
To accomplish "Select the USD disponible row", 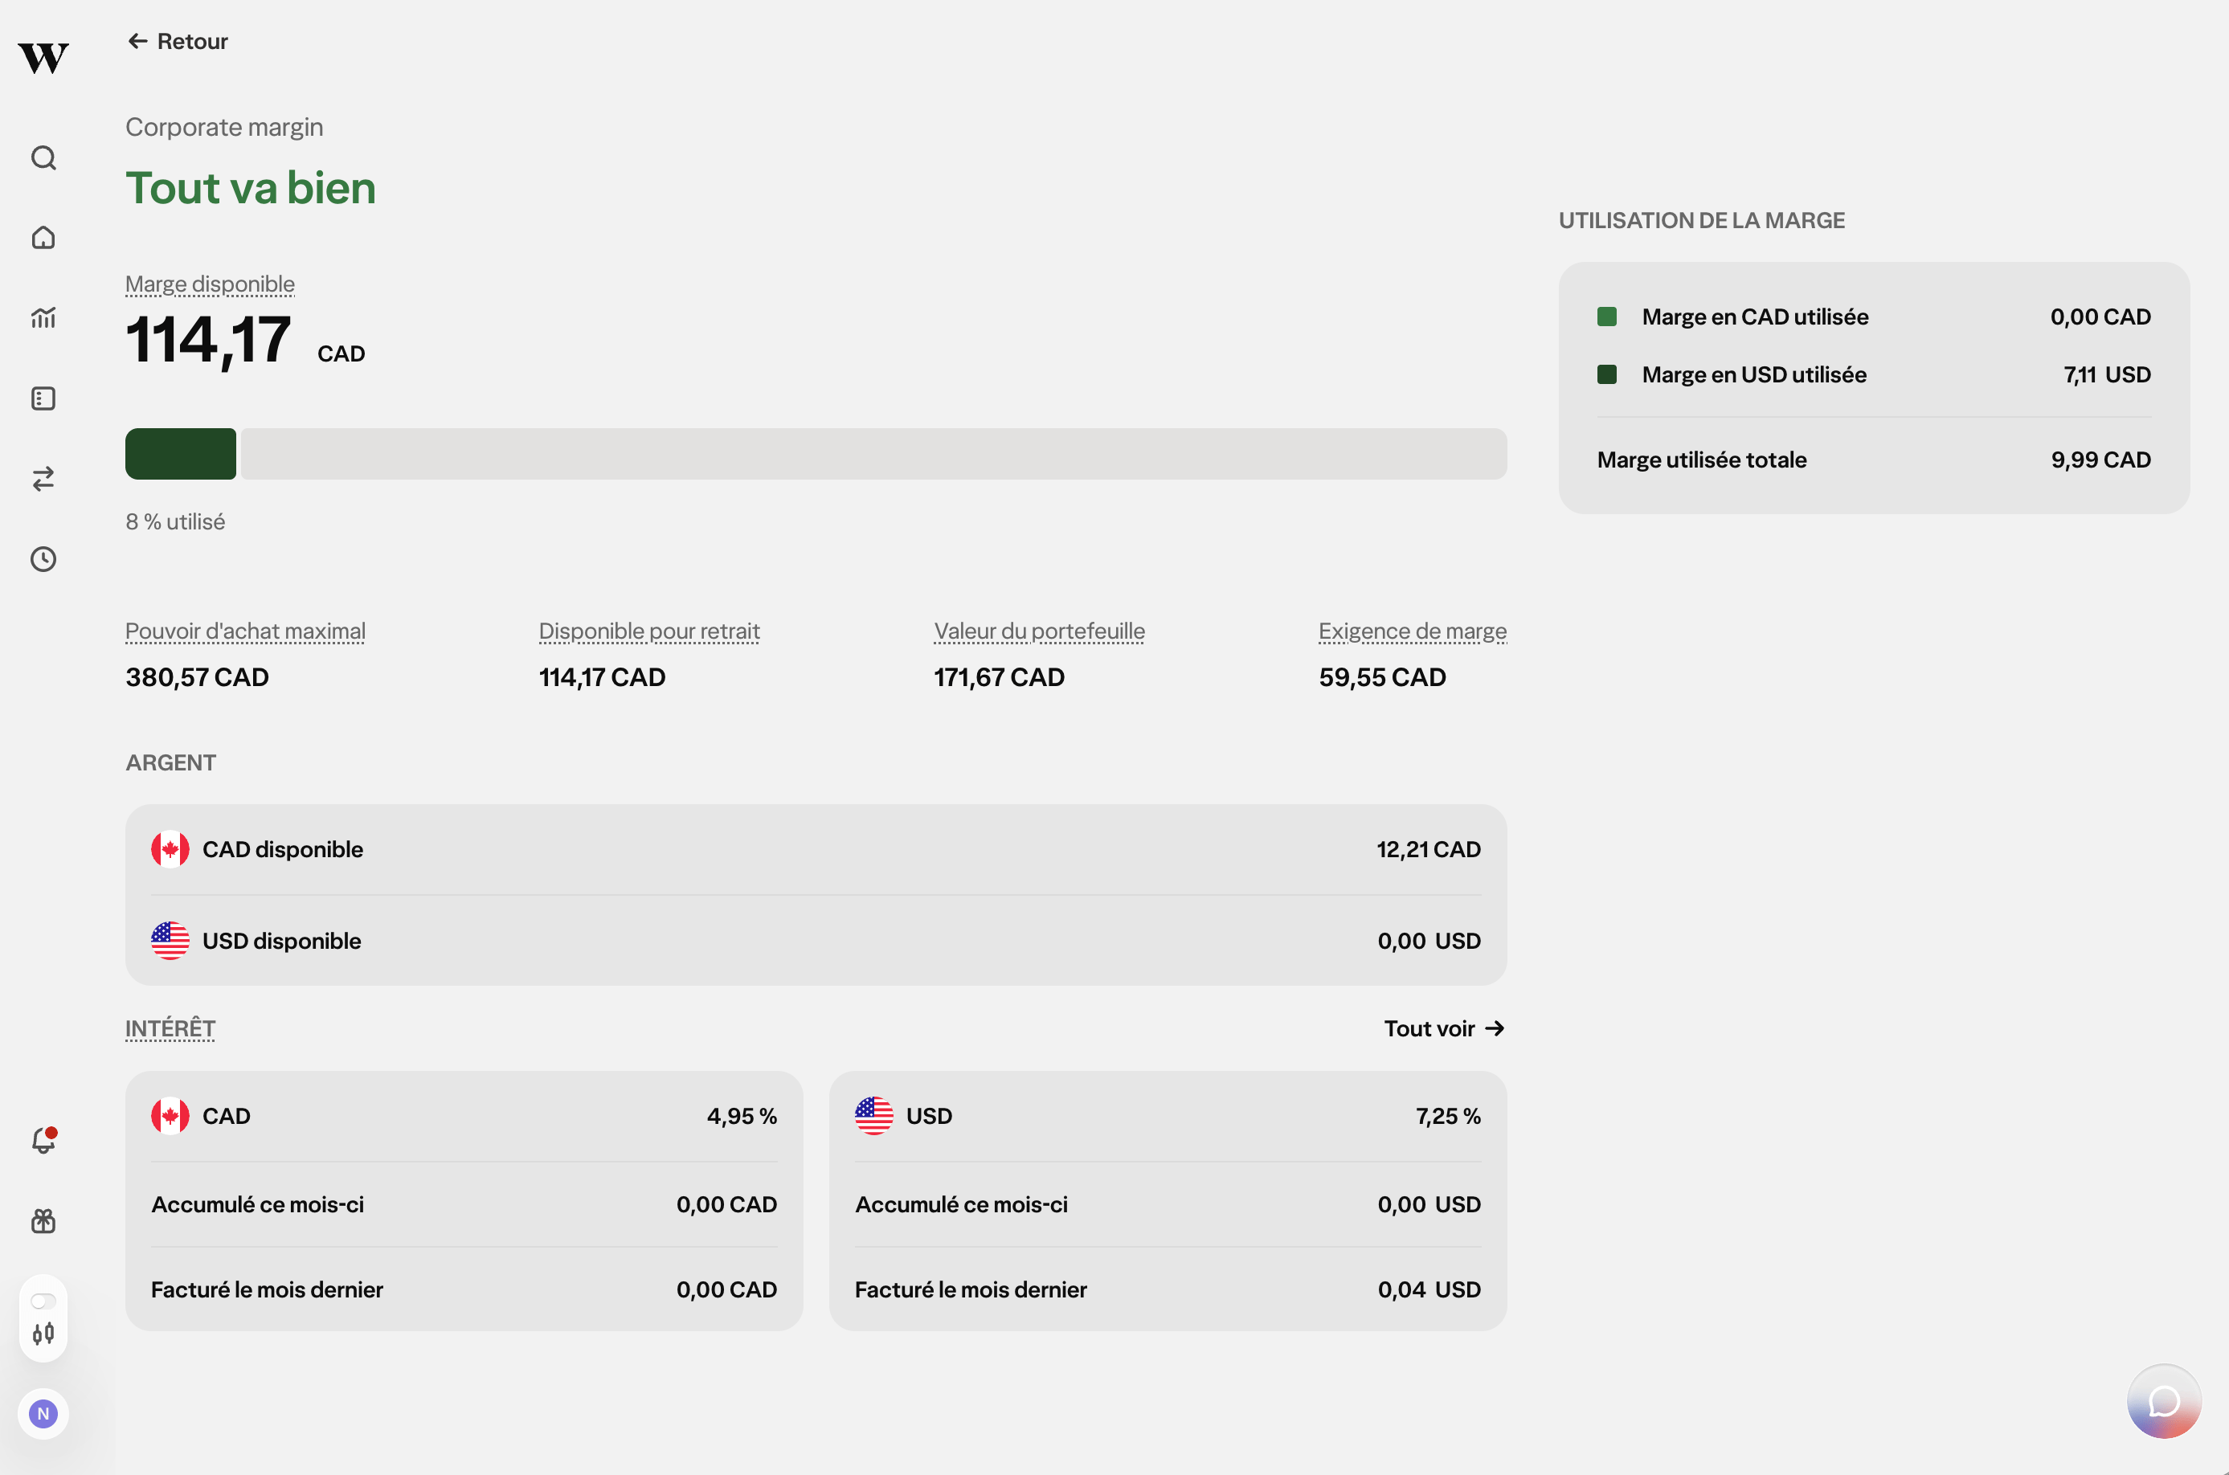I will (816, 941).
